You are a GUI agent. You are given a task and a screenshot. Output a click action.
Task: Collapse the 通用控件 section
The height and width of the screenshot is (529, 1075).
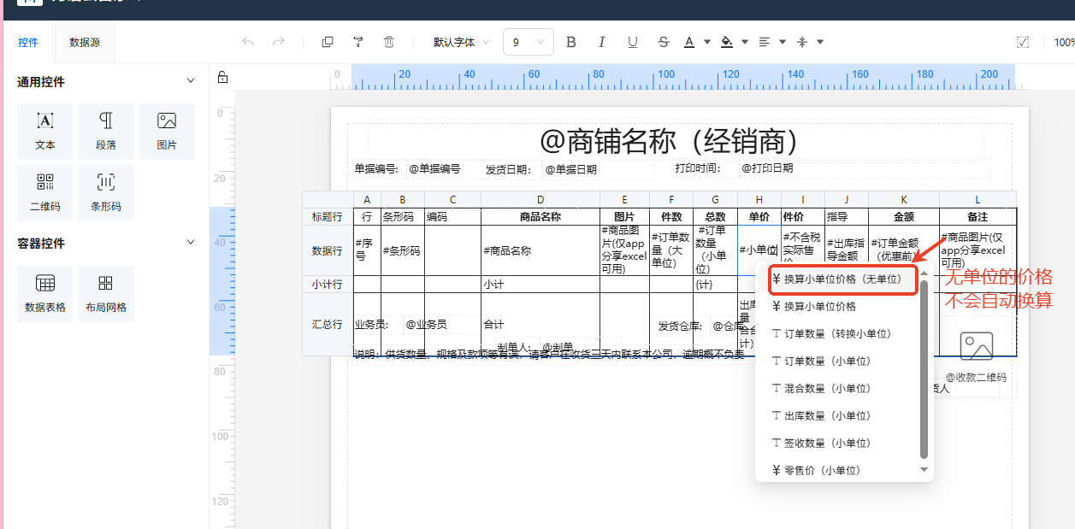(x=191, y=81)
